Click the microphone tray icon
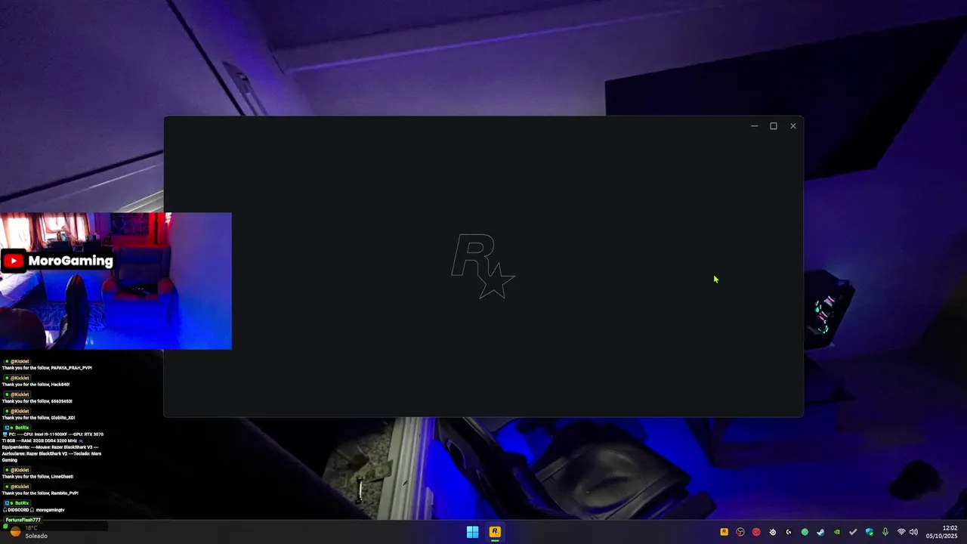Image resolution: width=967 pixels, height=544 pixels. point(885,532)
